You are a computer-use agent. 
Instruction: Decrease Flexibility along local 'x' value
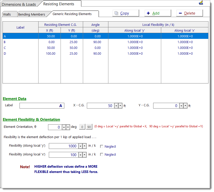tap(81, 155)
